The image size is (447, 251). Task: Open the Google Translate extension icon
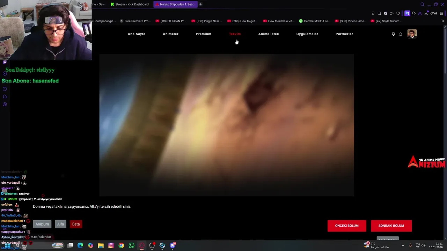point(407,14)
